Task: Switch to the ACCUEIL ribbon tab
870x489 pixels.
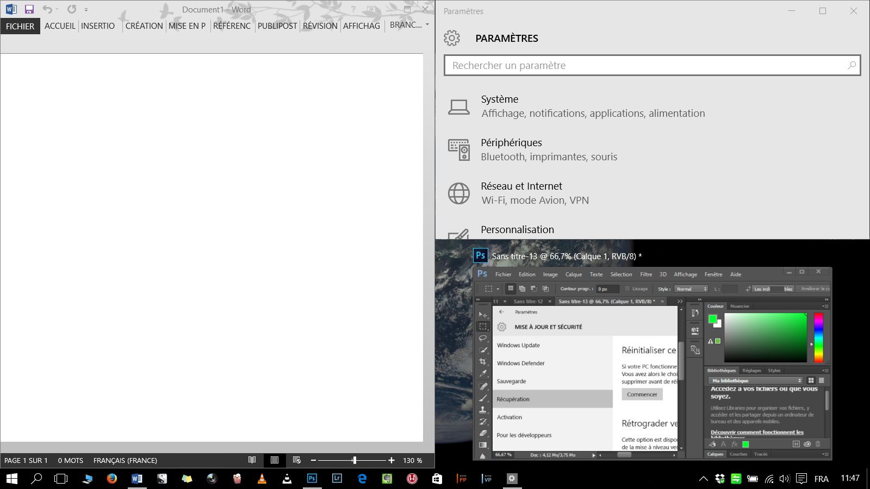Action: [60, 26]
